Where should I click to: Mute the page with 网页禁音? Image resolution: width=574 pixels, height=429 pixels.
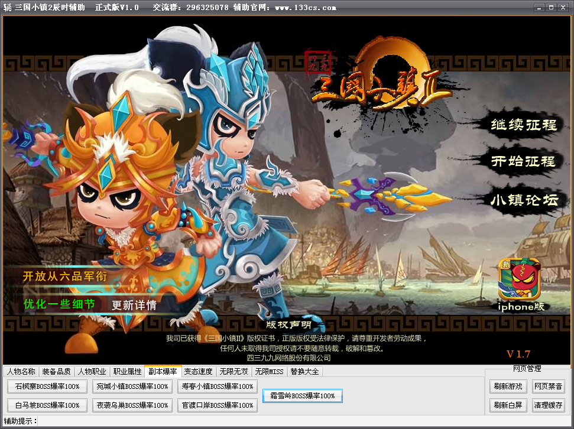(548, 387)
